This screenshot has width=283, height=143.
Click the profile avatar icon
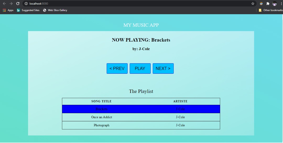[x=274, y=4]
